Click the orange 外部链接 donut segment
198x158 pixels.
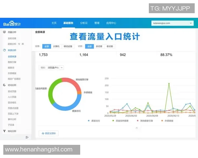(x=79, y=92)
